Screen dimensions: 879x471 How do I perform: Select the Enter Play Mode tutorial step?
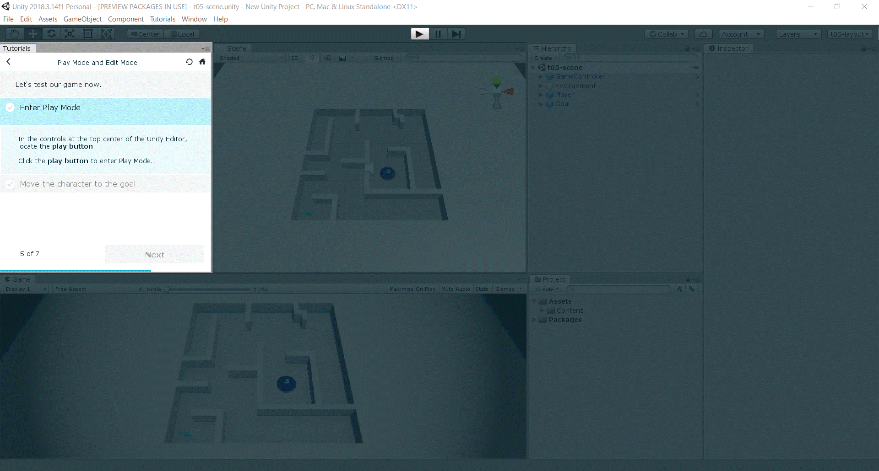tap(105, 112)
